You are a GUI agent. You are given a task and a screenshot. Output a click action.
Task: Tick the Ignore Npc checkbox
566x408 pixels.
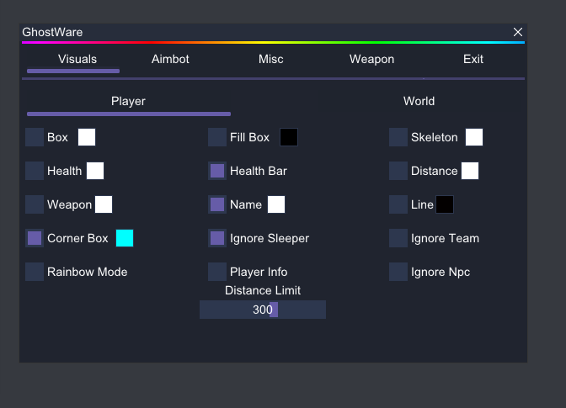click(x=398, y=272)
